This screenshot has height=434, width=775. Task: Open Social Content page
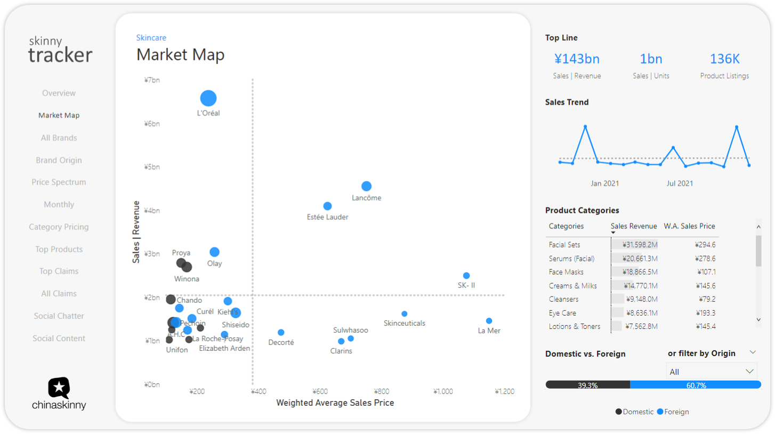59,339
